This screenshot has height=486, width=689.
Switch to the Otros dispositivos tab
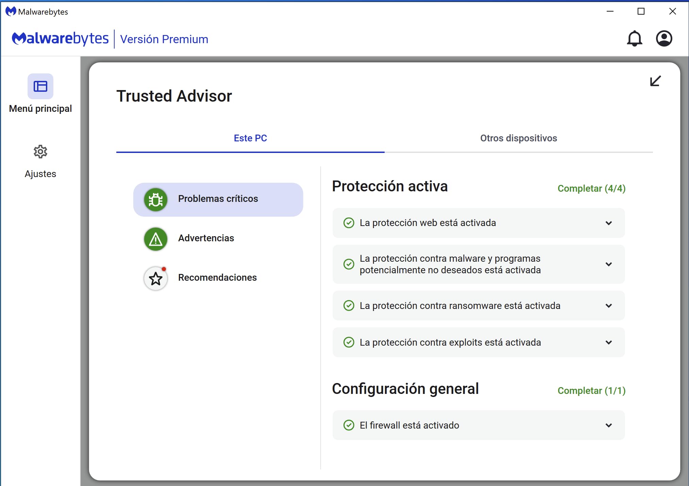(519, 138)
